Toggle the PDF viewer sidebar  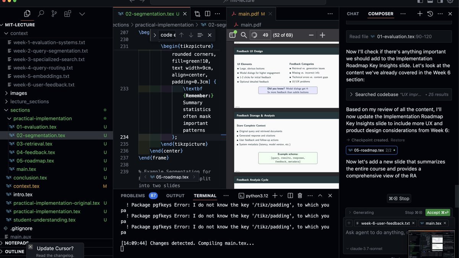click(x=232, y=35)
